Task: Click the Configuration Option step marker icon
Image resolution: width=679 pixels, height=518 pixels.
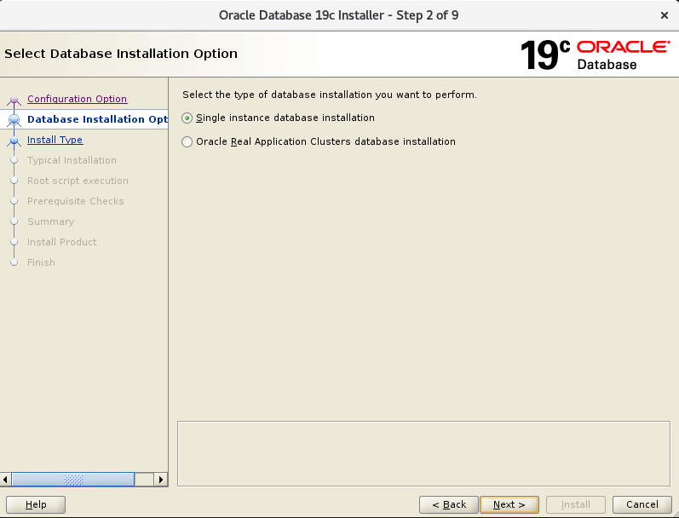Action: pos(14,101)
